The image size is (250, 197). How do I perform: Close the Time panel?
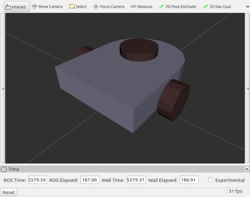[x=246, y=169]
